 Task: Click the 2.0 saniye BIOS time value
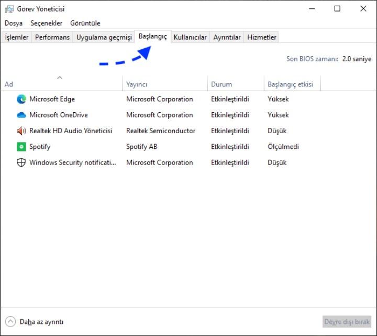coord(357,59)
